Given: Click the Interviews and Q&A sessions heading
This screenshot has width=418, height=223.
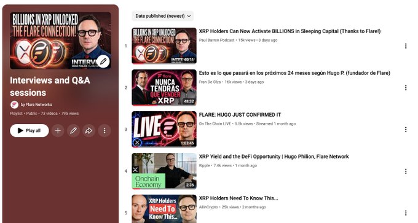Looking at the screenshot, I should tap(50, 87).
